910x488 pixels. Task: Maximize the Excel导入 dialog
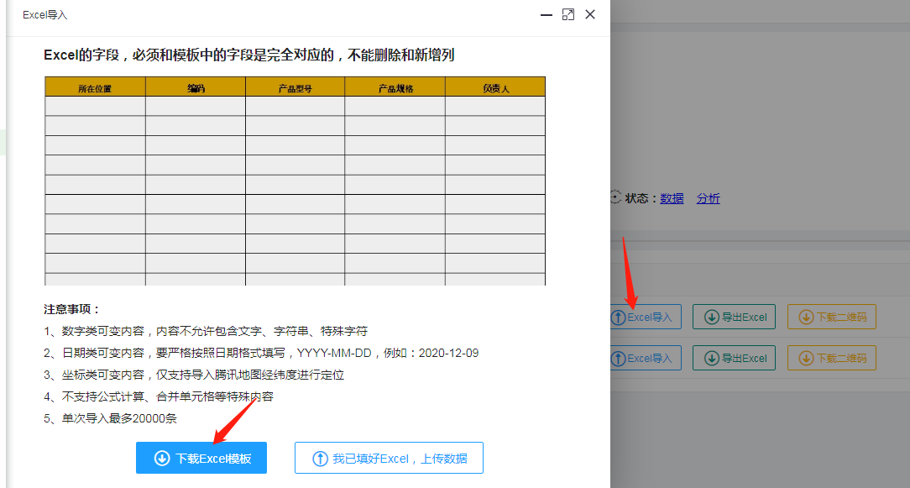[568, 14]
